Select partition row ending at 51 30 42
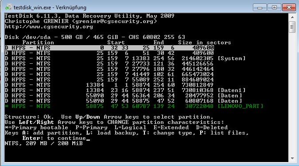Image resolution: width=299 pixels, height=166 pixels. click(x=109, y=53)
